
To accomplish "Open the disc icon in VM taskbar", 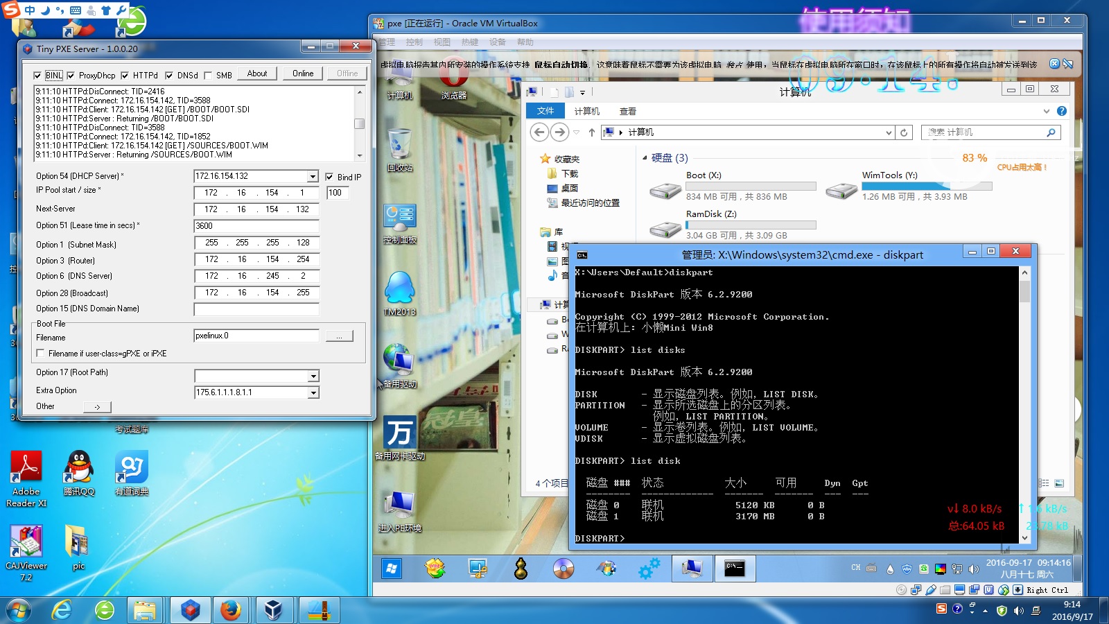I will click(564, 569).
